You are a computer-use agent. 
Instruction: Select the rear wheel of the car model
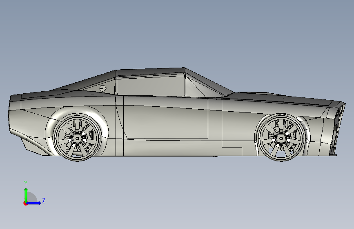click(77, 138)
